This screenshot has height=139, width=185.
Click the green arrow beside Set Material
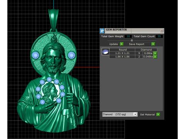tap(158, 114)
